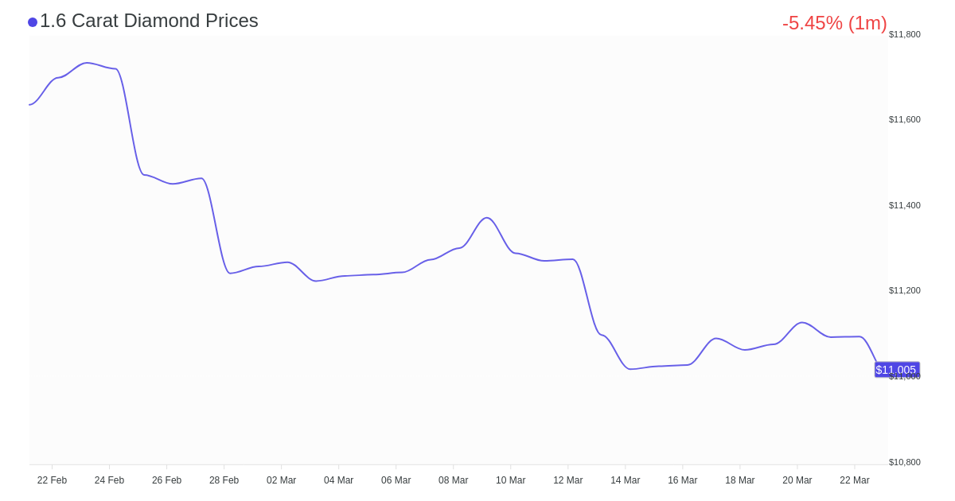Click the 1.6 Carat Diamond Prices title

click(149, 21)
